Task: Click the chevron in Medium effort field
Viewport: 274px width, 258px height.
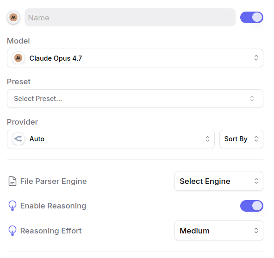Action: tap(256, 231)
